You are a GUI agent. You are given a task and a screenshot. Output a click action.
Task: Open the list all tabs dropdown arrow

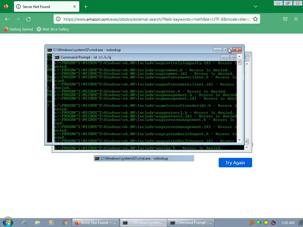(x=256, y=7)
